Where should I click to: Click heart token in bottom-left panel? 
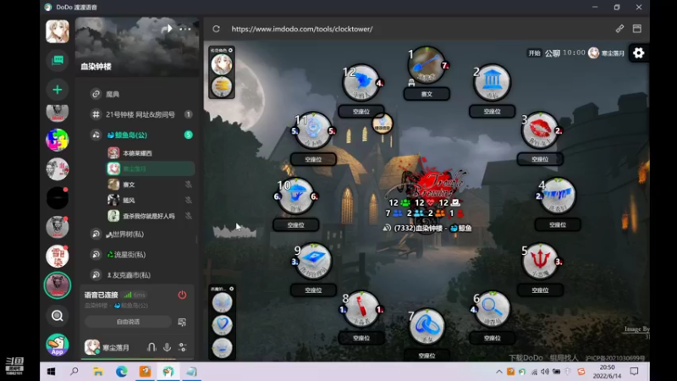point(223,324)
